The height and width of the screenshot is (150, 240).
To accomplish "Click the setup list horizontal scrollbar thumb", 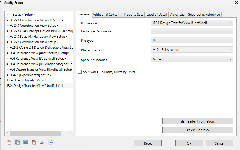I will (35, 133).
